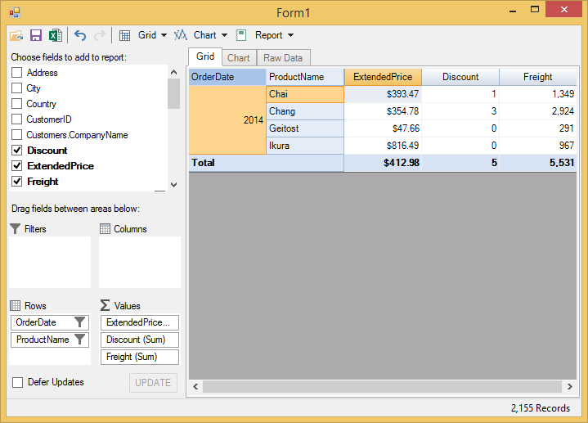
Task: Click the field list scroll down arrow
Action: 173,185
